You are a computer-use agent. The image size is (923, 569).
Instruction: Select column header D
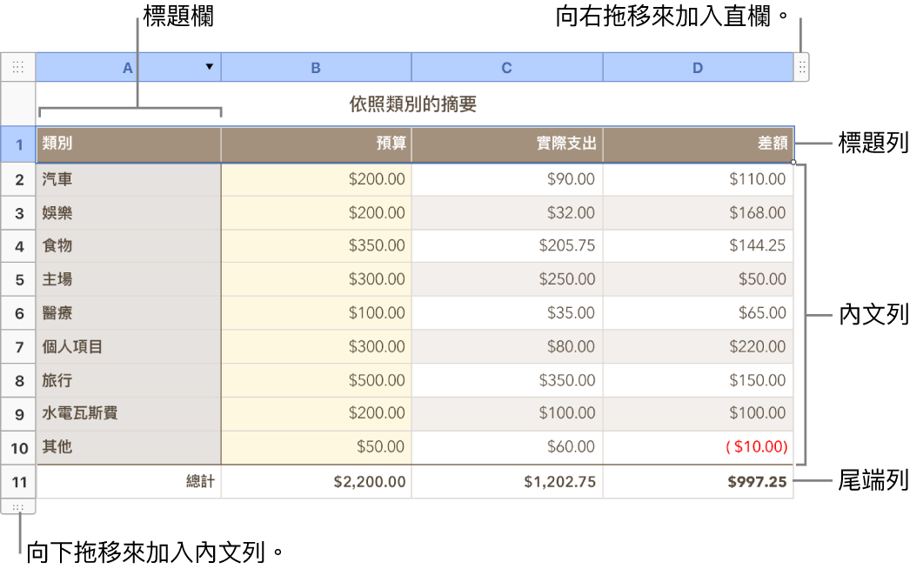697,66
